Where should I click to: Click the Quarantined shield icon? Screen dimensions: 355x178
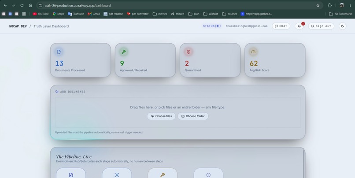click(189, 52)
